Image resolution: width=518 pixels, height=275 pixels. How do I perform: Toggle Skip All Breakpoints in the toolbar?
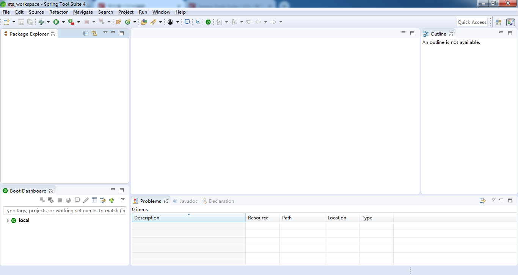click(198, 22)
